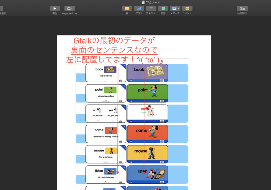Click the TACノート document title
This screenshot has height=190, width=271.
153,2
